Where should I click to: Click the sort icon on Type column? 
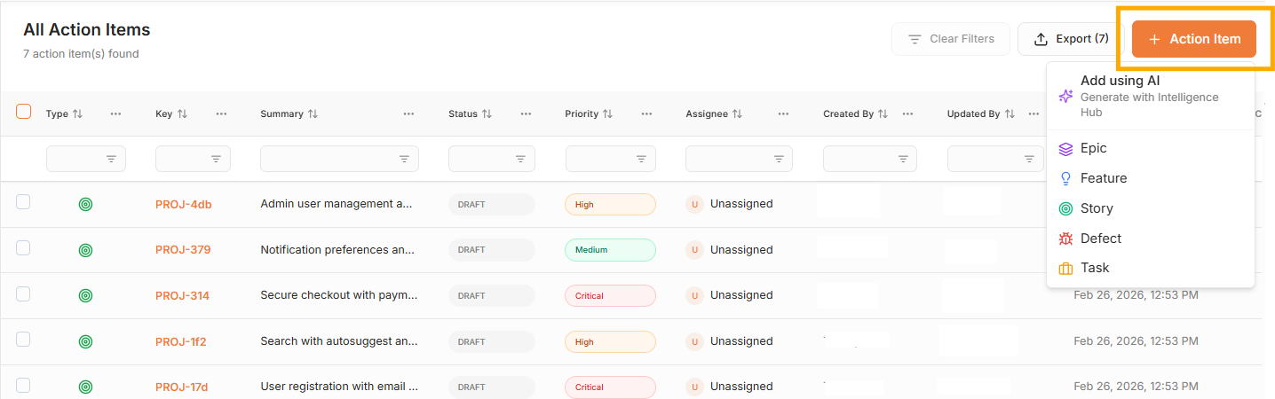click(x=77, y=114)
